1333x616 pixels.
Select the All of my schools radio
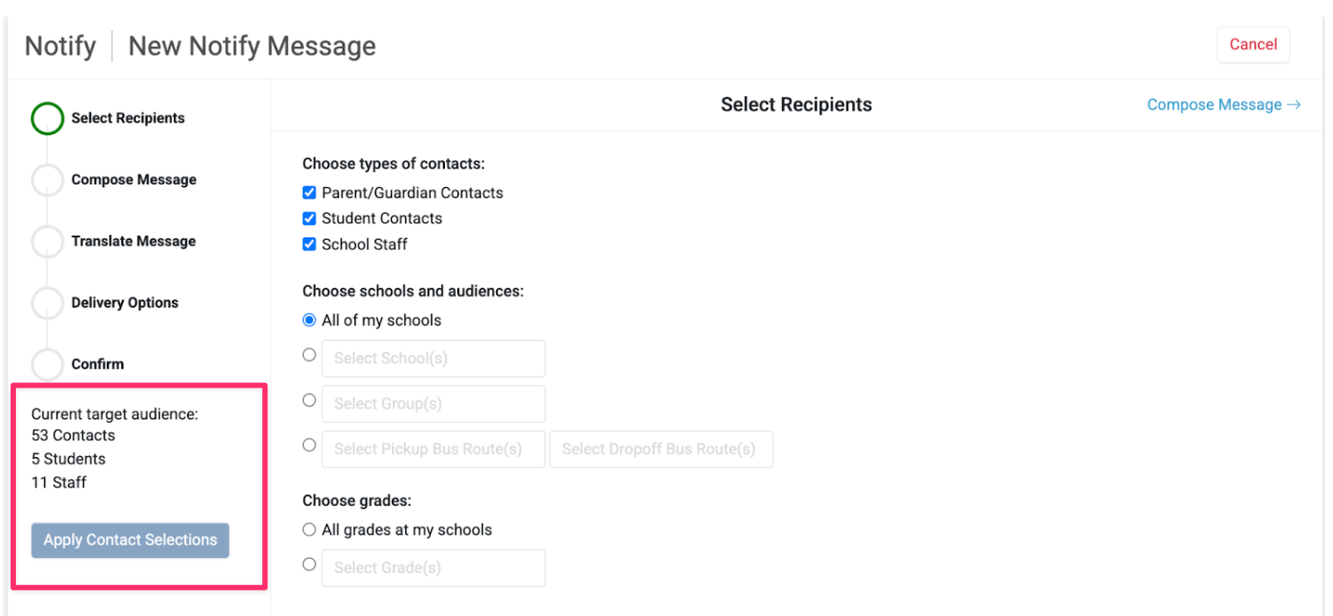(309, 320)
